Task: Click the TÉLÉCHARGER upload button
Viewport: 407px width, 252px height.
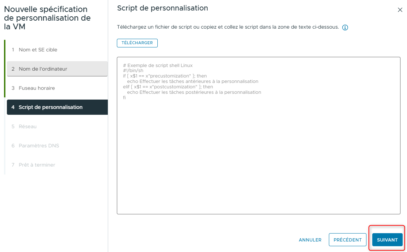Action: click(137, 43)
